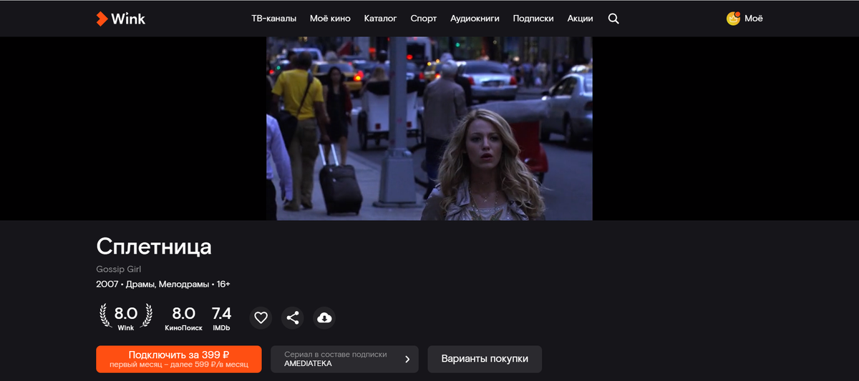Viewport: 859px width, 381px height.
Task: Click the Gossip Girl original title
Action: (119, 269)
